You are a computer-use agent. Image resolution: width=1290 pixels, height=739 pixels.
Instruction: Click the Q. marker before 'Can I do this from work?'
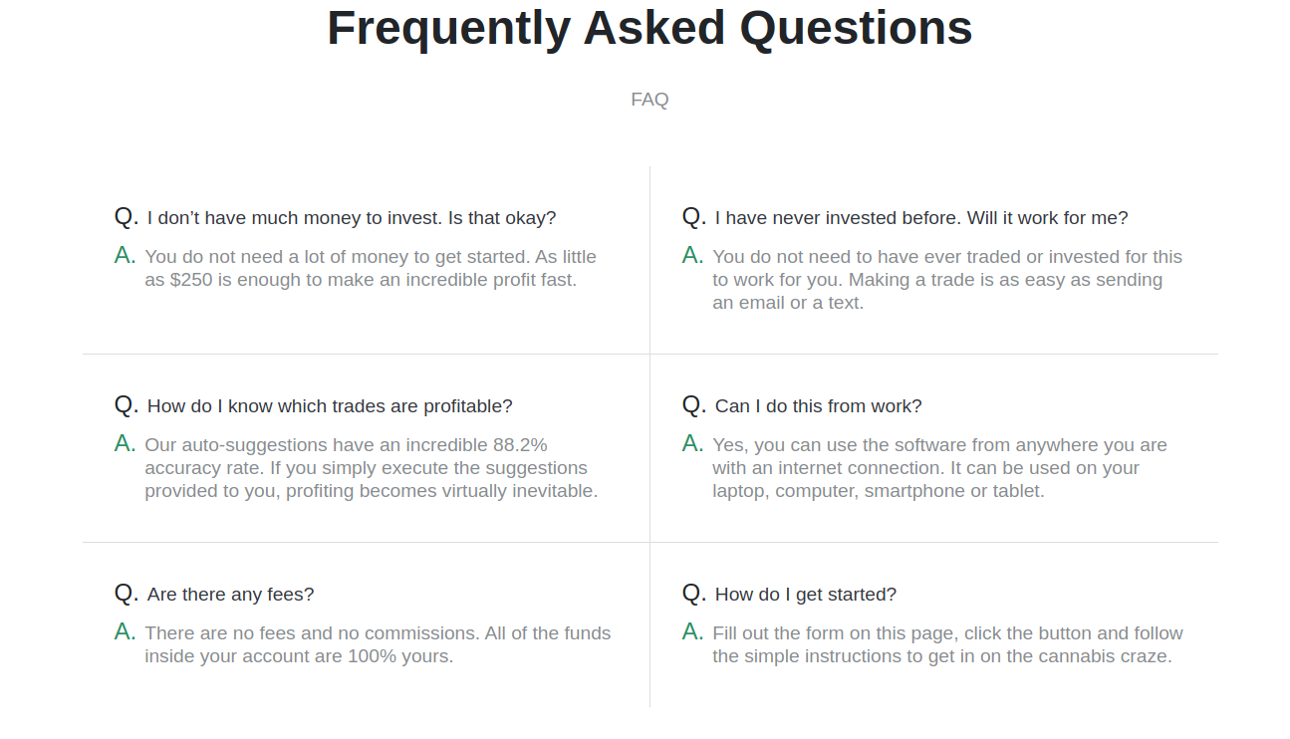pos(694,405)
